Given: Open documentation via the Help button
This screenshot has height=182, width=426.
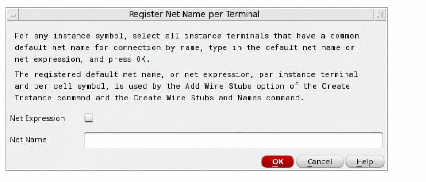Looking at the screenshot, I should 365,162.
